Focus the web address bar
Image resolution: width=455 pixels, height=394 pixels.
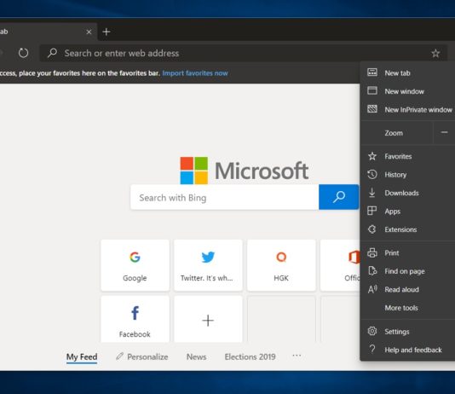coord(243,53)
